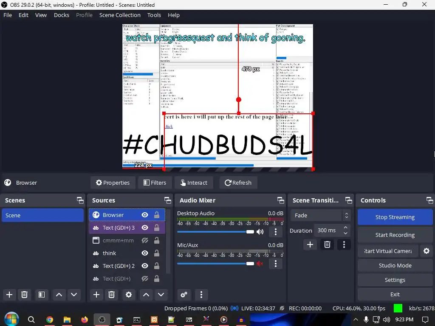Undock the Scenes panel
The width and height of the screenshot is (435, 326).
[x=80, y=200]
